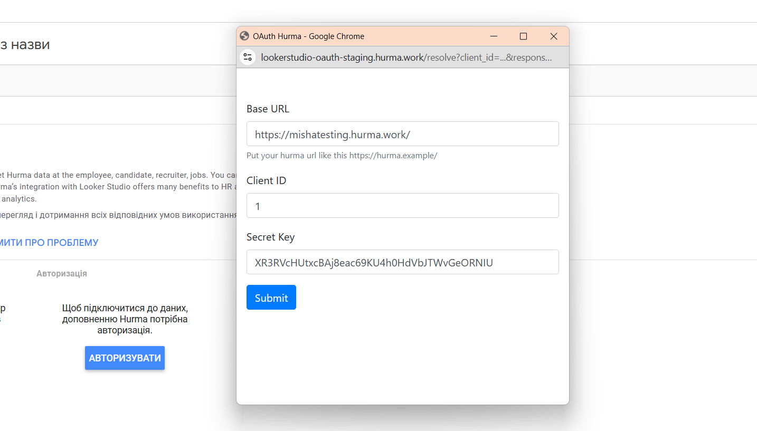Image resolution: width=757 pixels, height=431 pixels.
Task: Submit the OAuth Hurma form
Action: pyautogui.click(x=271, y=298)
